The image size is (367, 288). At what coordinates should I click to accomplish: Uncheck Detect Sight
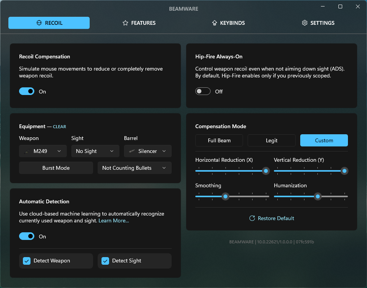(105, 261)
